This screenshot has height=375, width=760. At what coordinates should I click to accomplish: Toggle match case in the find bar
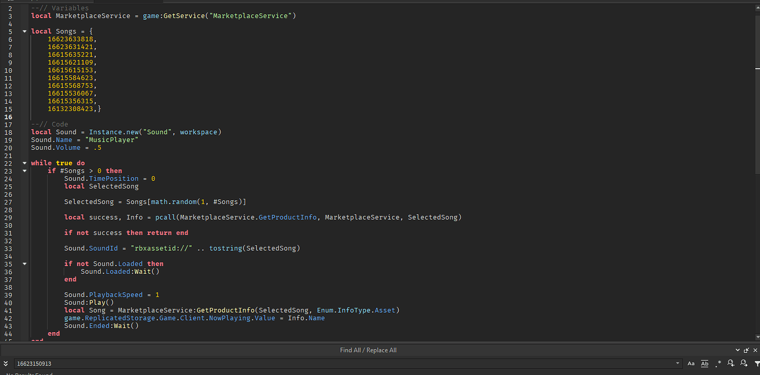pos(691,363)
